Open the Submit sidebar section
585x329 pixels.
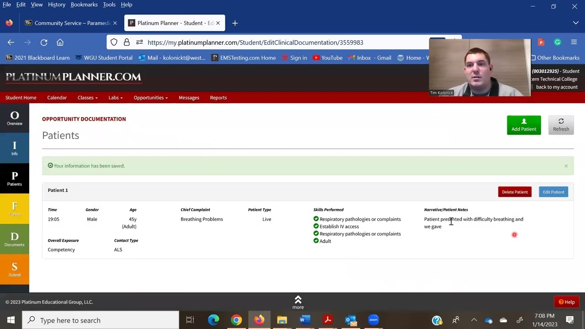pyautogui.click(x=14, y=269)
